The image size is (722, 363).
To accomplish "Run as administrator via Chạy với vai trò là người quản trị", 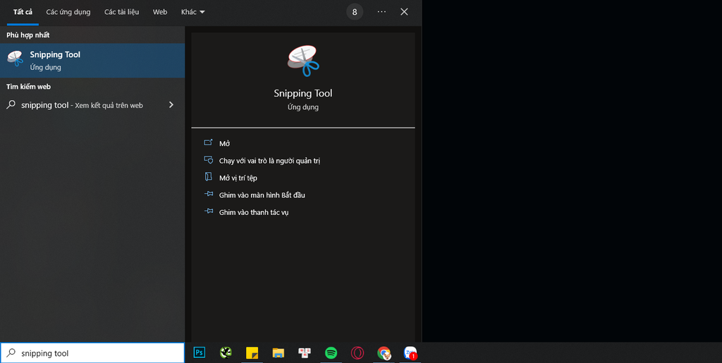I will (x=269, y=161).
